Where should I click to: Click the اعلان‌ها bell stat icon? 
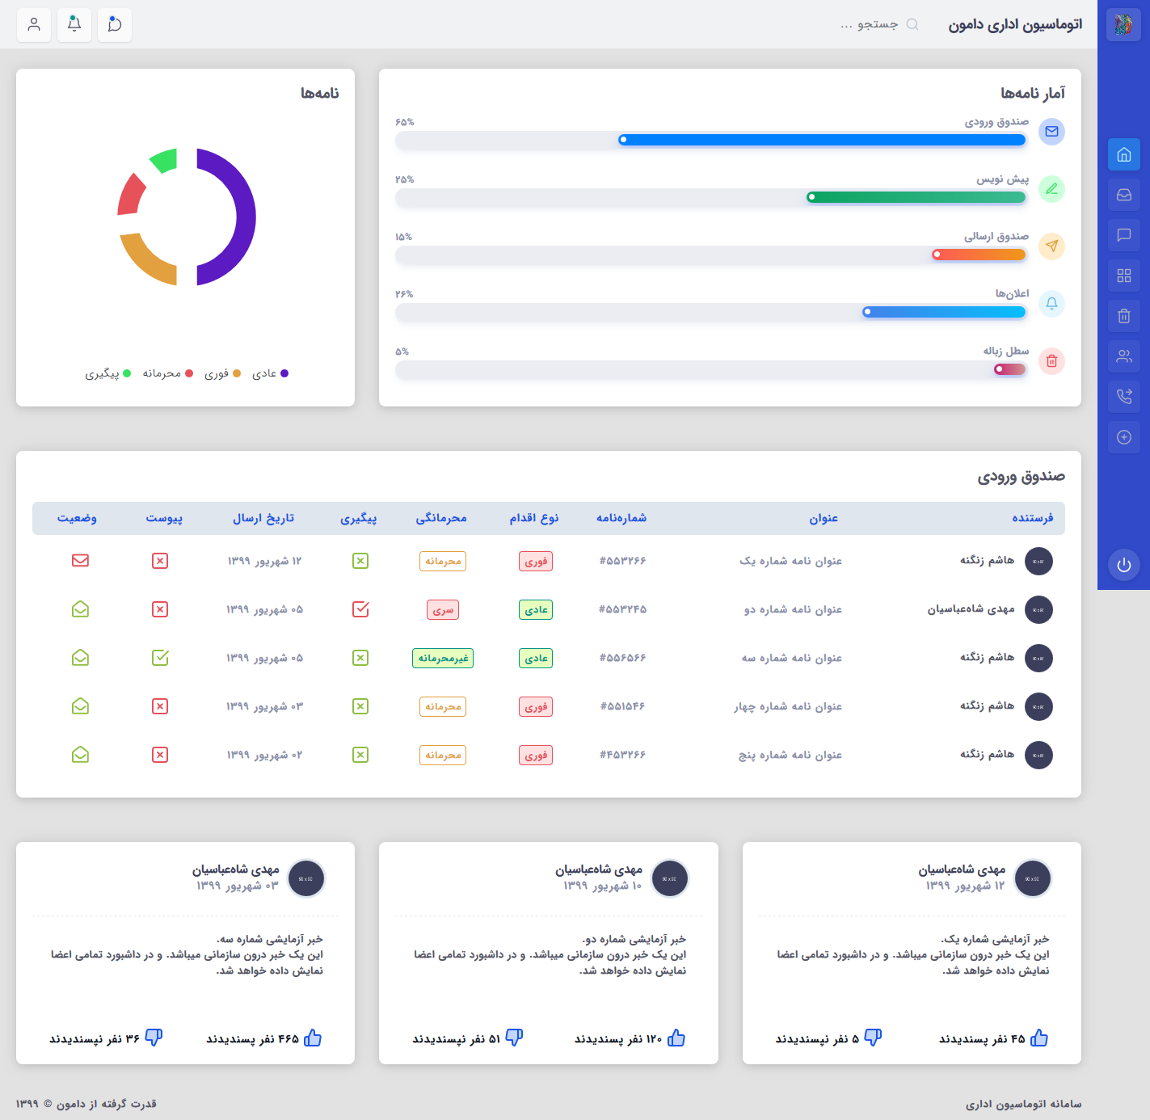pyautogui.click(x=1051, y=304)
